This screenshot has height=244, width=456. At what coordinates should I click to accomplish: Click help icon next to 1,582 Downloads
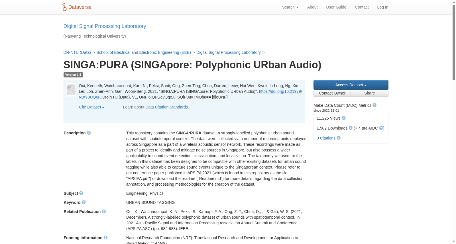pos(351,128)
